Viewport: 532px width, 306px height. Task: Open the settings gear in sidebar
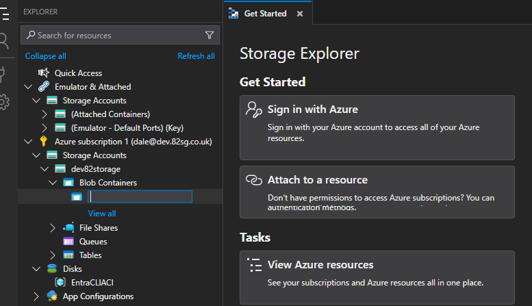4,102
